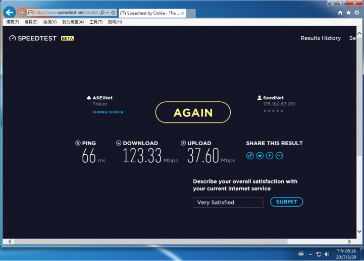This screenshot has width=364, height=261.
Task: Click the ASEINet server pyramid icon
Action: pyautogui.click(x=89, y=98)
